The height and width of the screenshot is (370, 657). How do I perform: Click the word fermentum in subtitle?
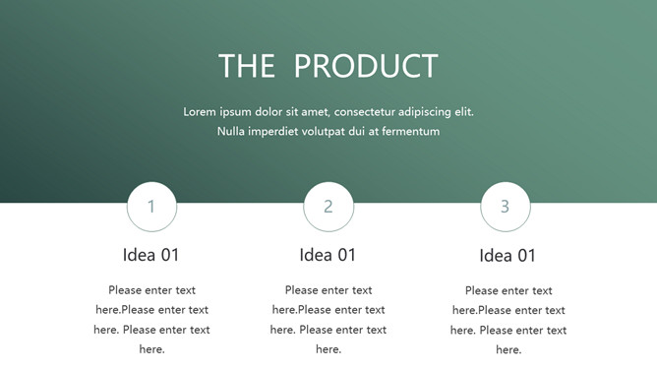coord(411,131)
